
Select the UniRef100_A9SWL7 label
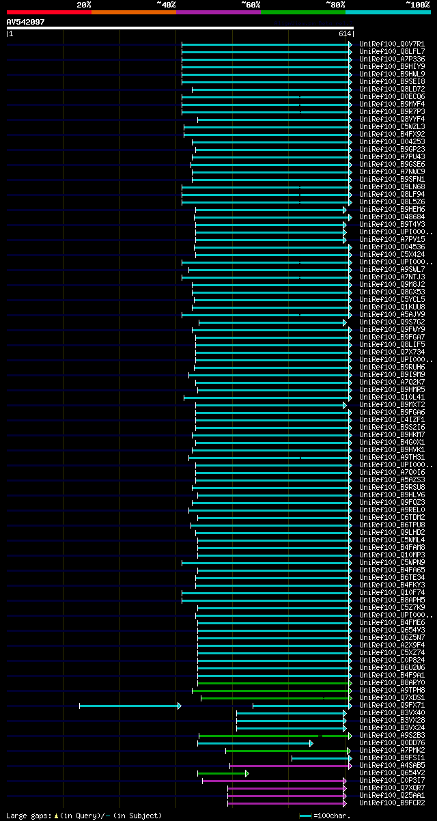coord(392,269)
